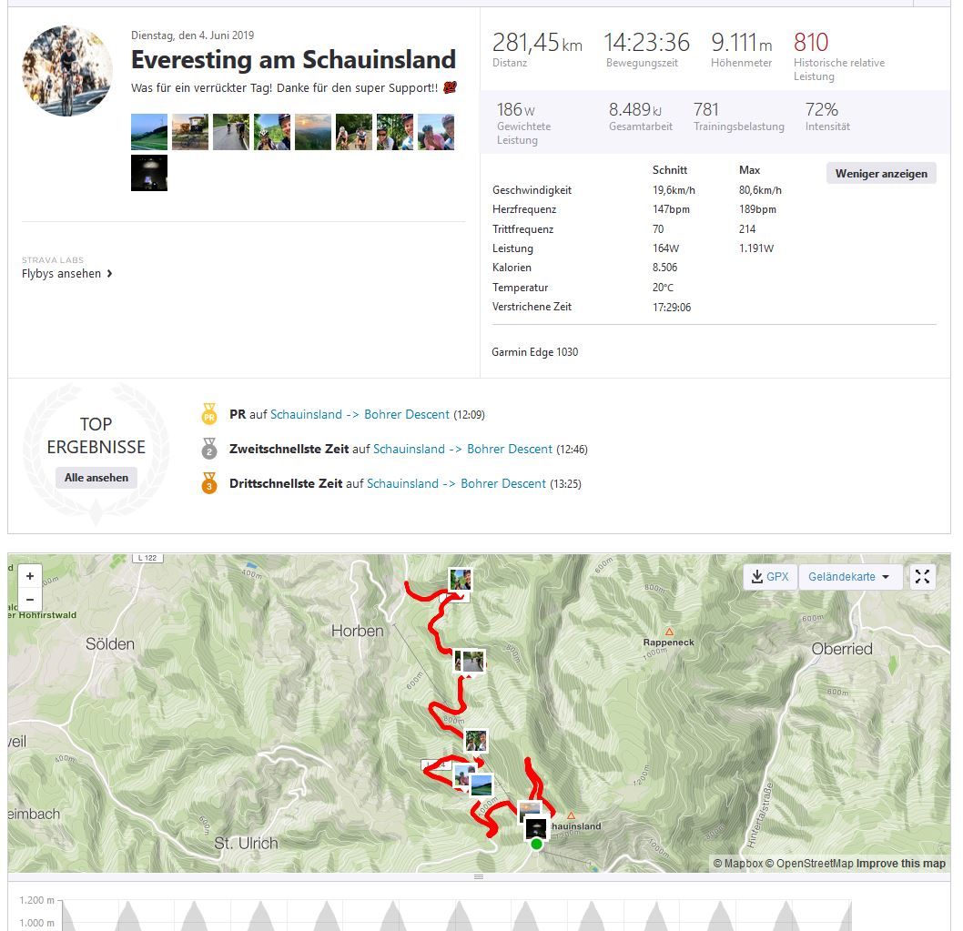Collapse stats with Weniger anzeigen
The height and width of the screenshot is (931, 963).
click(x=881, y=173)
